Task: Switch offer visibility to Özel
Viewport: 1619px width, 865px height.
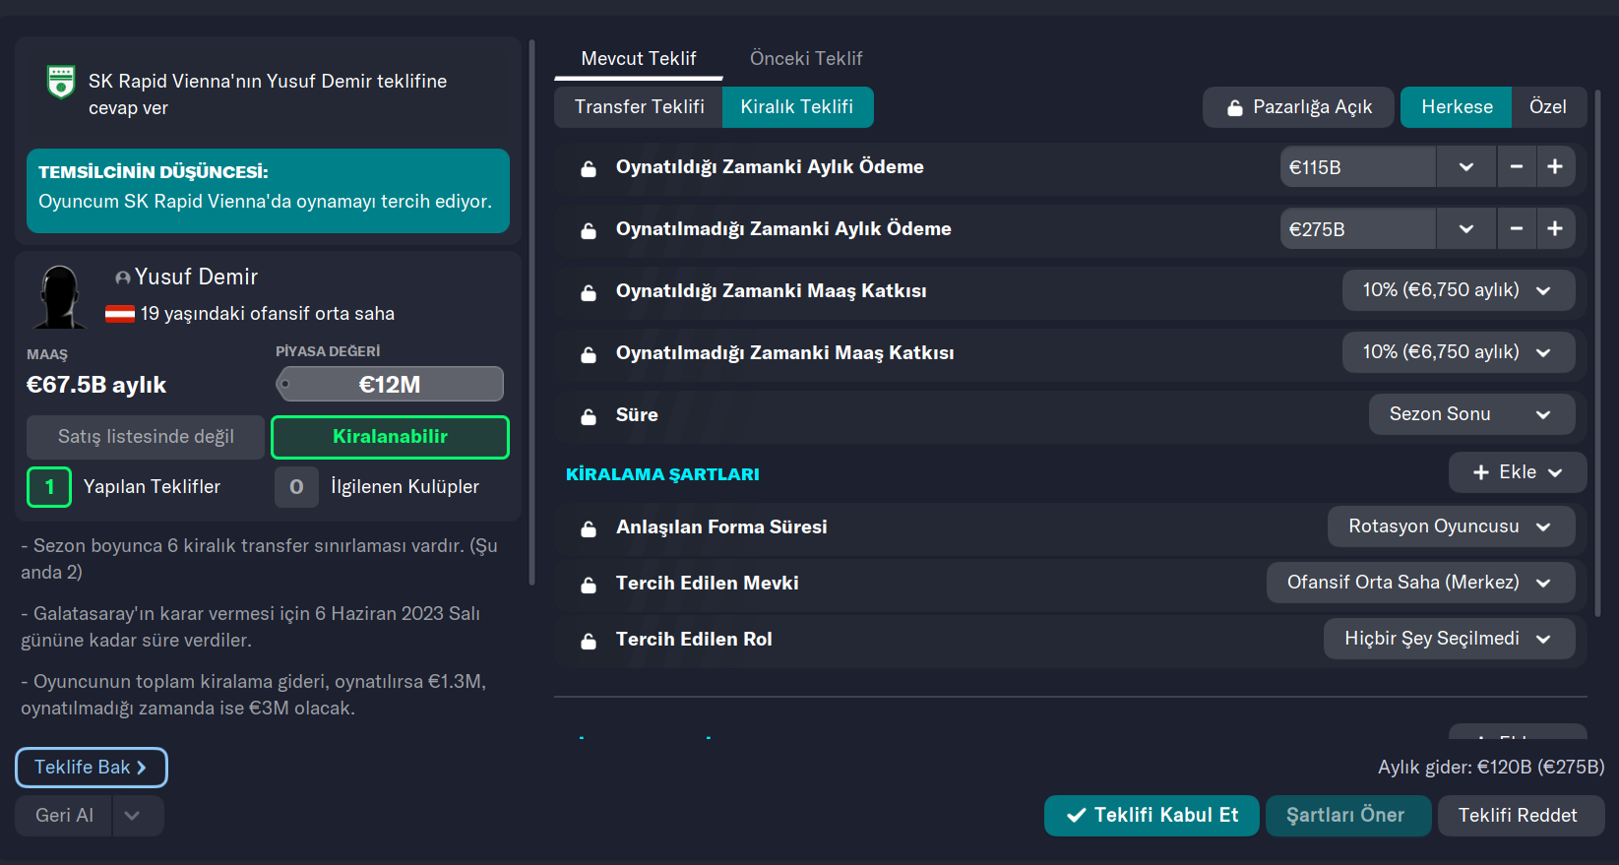Action: (1547, 107)
